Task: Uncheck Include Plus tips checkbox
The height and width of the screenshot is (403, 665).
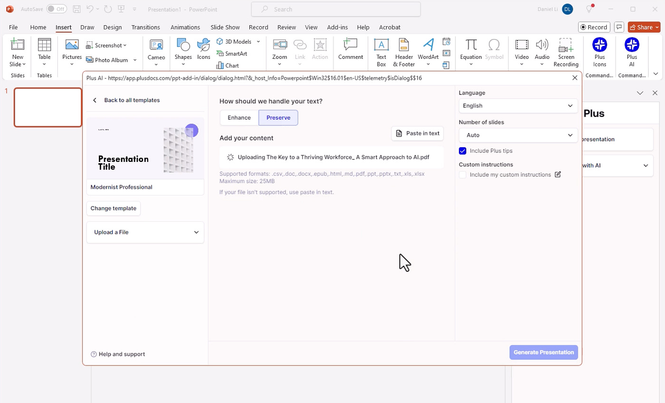Action: [x=463, y=151]
